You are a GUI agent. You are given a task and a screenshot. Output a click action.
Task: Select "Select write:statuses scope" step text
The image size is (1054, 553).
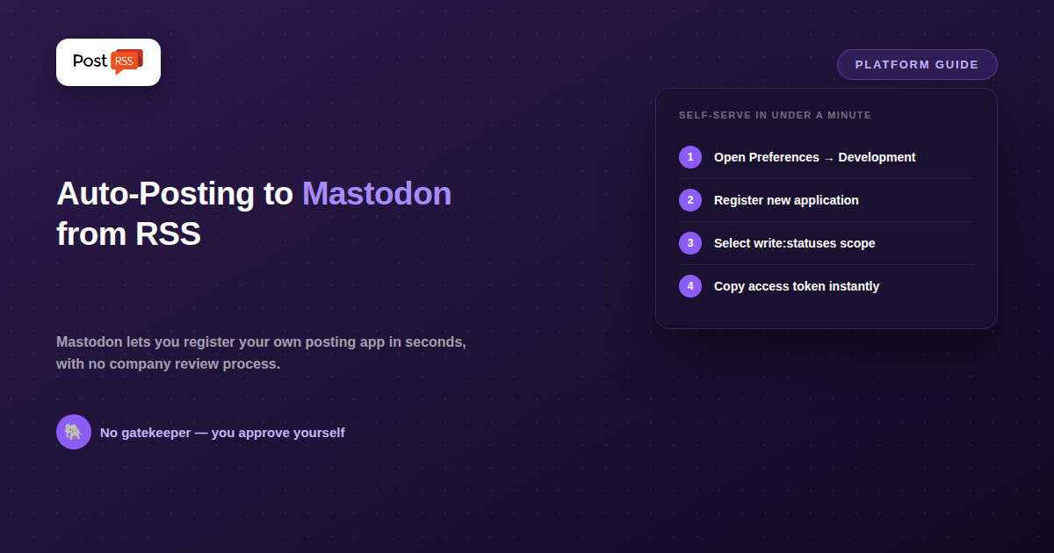click(x=794, y=243)
